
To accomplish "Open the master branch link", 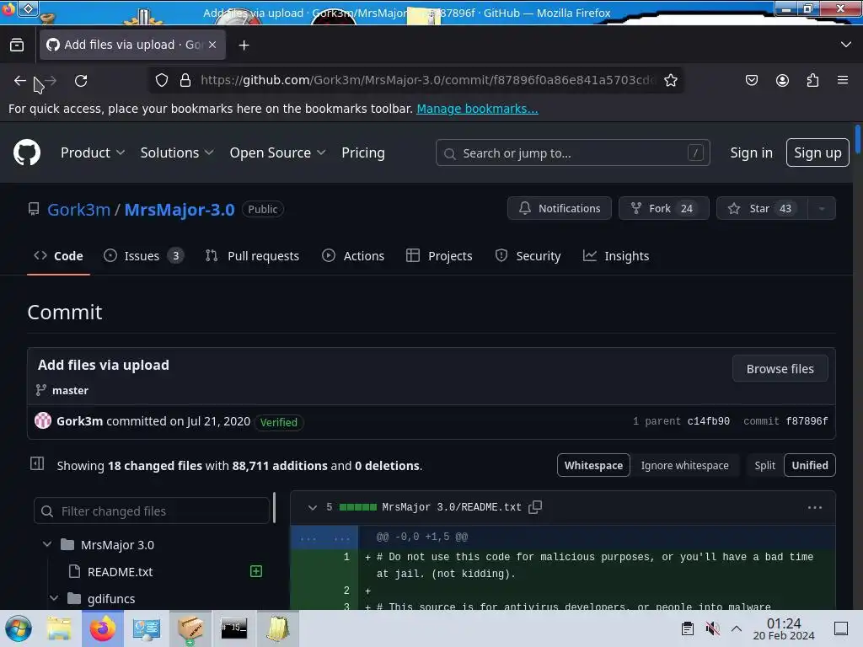I will [x=70, y=391].
